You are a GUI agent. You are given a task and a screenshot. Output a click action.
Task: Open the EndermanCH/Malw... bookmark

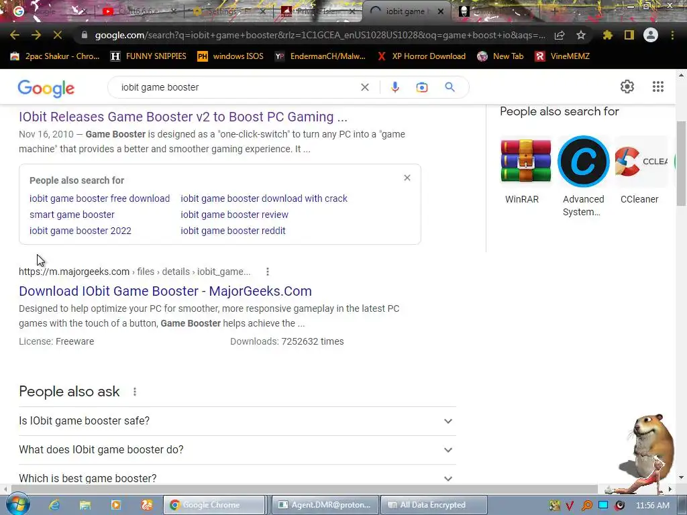[320, 56]
